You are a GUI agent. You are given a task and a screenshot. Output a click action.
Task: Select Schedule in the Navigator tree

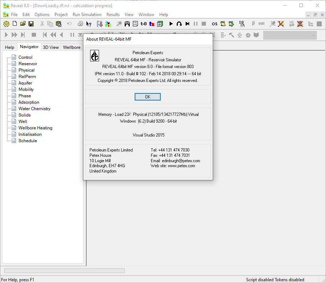coord(28,141)
